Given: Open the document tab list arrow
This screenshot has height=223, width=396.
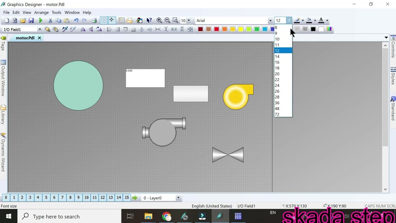Looking at the screenshot, I should 386,37.
